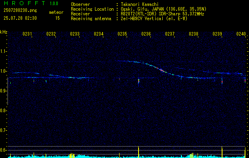Click the Observer field label

pyautogui.click(x=80, y=4)
